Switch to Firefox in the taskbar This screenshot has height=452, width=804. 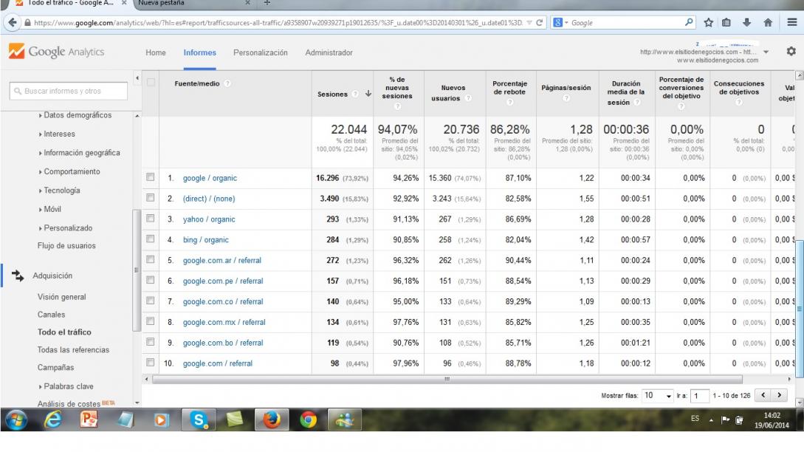click(272, 420)
